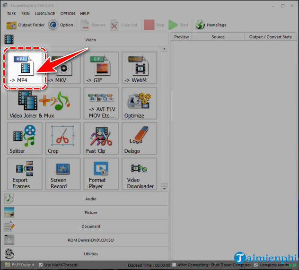Open the HomePage toolbar link
This screenshot has width=299, height=270.
(211, 25)
